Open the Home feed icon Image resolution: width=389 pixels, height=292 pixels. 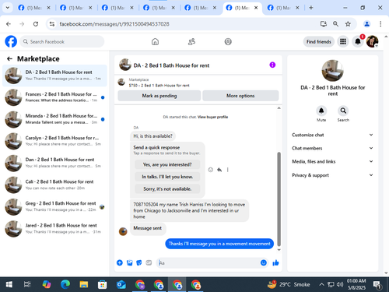pos(155,41)
